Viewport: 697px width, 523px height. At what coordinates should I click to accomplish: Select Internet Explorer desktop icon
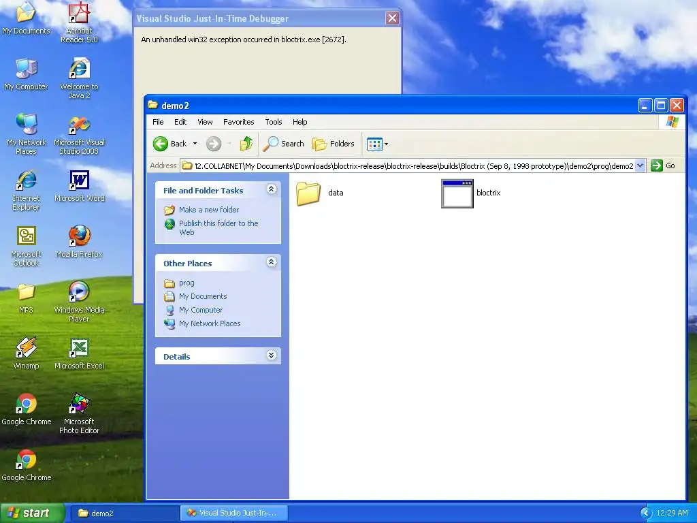pos(26,190)
